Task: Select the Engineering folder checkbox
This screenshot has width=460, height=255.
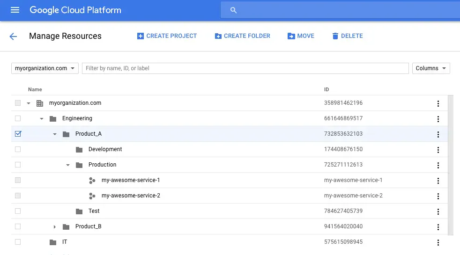Action: (18, 118)
